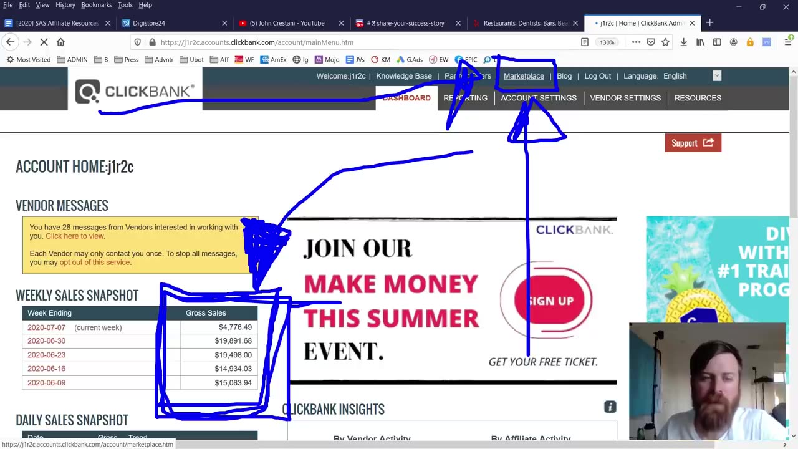Open the Library bookshelf icon

click(701, 42)
